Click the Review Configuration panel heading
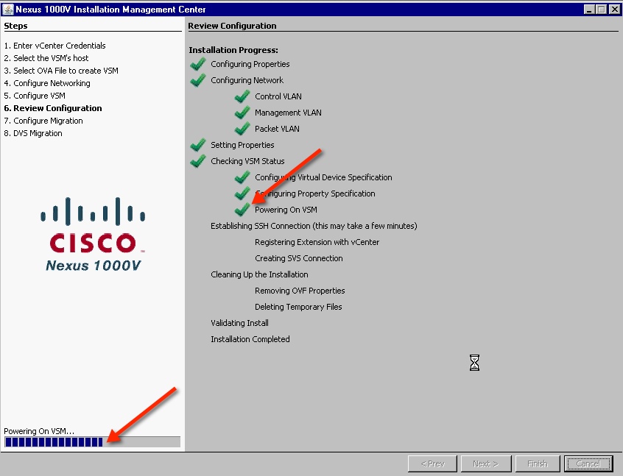623x476 pixels. [x=232, y=26]
